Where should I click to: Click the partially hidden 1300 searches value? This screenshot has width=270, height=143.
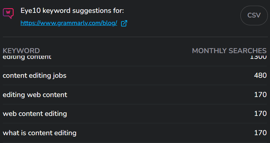click(x=258, y=57)
